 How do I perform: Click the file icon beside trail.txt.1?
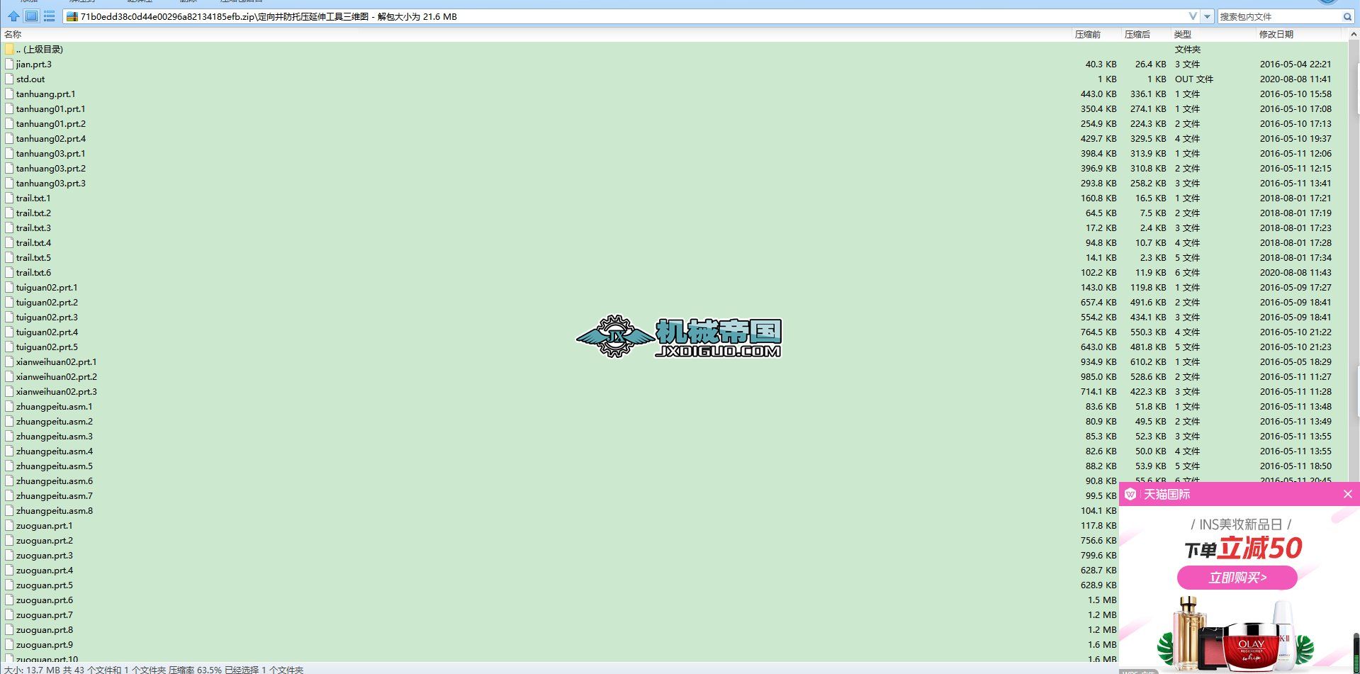[9, 198]
